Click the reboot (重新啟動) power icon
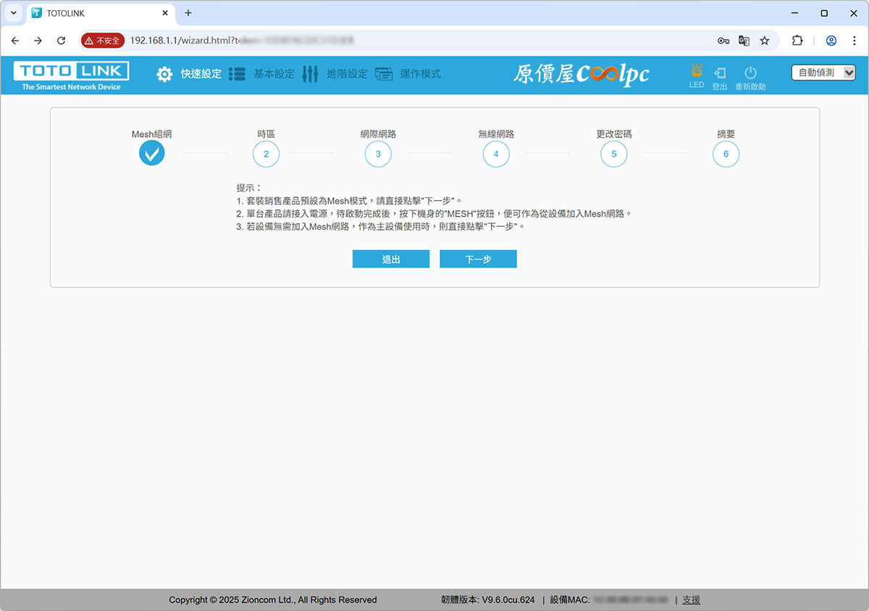 tap(750, 73)
